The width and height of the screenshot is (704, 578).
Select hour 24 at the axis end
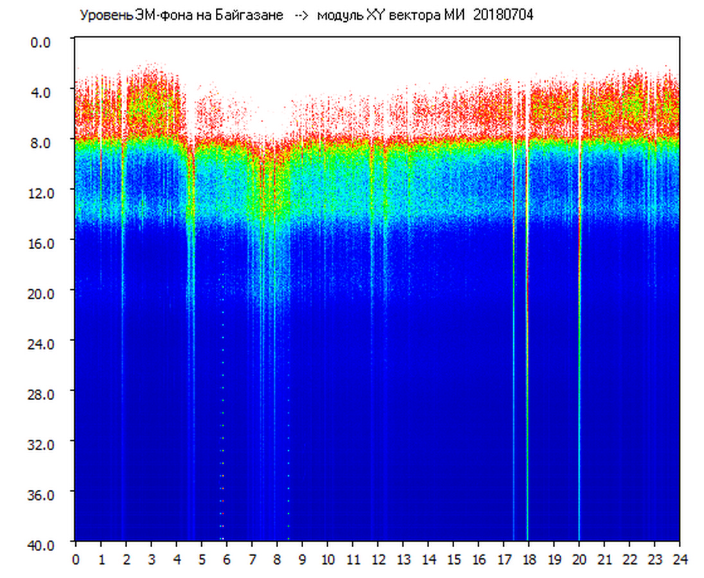(680, 559)
